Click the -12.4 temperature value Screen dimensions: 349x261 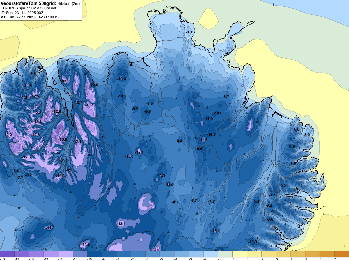coord(37,122)
